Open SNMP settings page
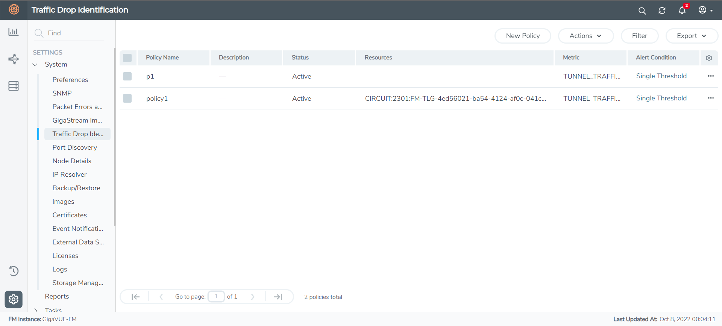The width and height of the screenshot is (722, 326). click(x=62, y=93)
